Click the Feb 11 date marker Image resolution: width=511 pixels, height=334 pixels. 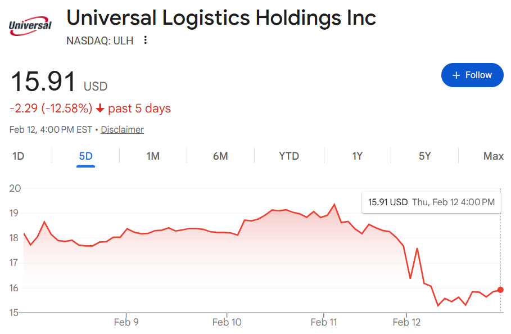coord(323,322)
